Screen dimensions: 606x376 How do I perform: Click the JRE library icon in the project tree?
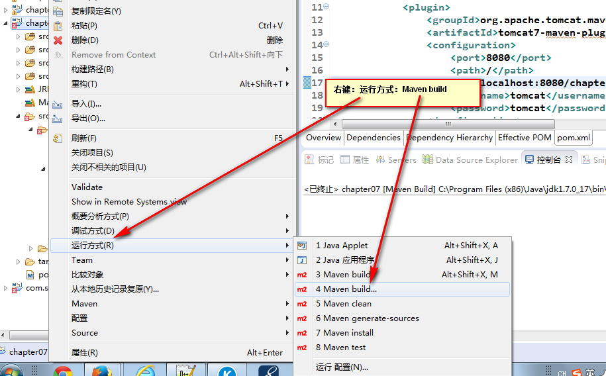(30, 89)
